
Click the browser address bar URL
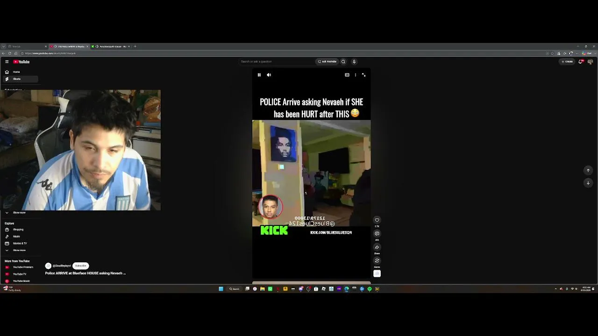[x=50, y=53]
